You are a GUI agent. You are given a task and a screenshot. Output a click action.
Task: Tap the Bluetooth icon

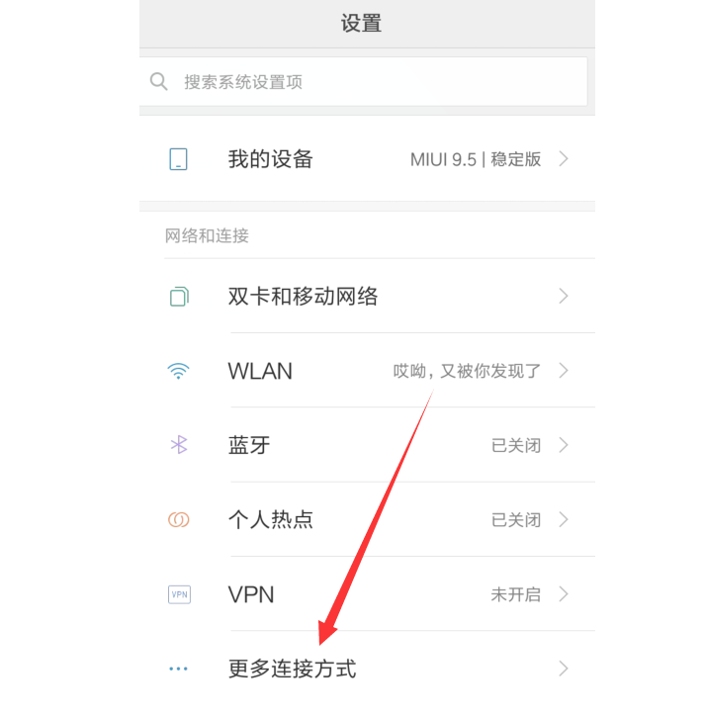179,445
